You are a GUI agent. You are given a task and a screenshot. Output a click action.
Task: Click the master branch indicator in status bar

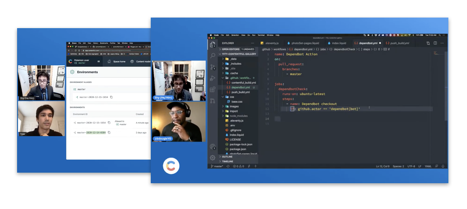(217, 166)
